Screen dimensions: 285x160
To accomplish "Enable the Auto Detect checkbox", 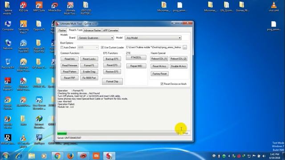I will pyautogui.click(x=62, y=48).
